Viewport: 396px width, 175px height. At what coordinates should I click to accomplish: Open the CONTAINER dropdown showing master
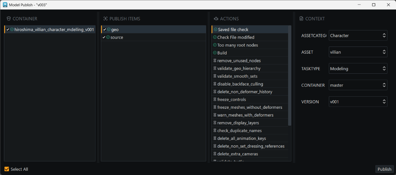coord(358,85)
